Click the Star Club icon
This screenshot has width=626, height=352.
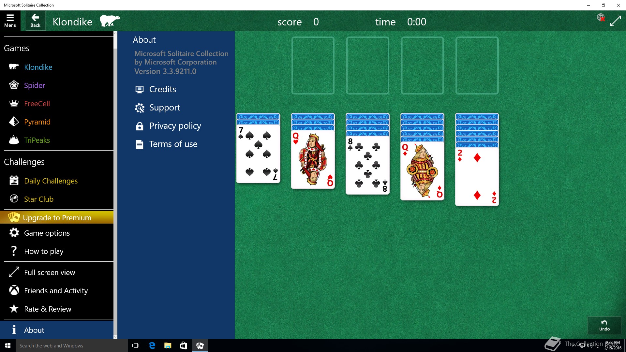coord(14,198)
